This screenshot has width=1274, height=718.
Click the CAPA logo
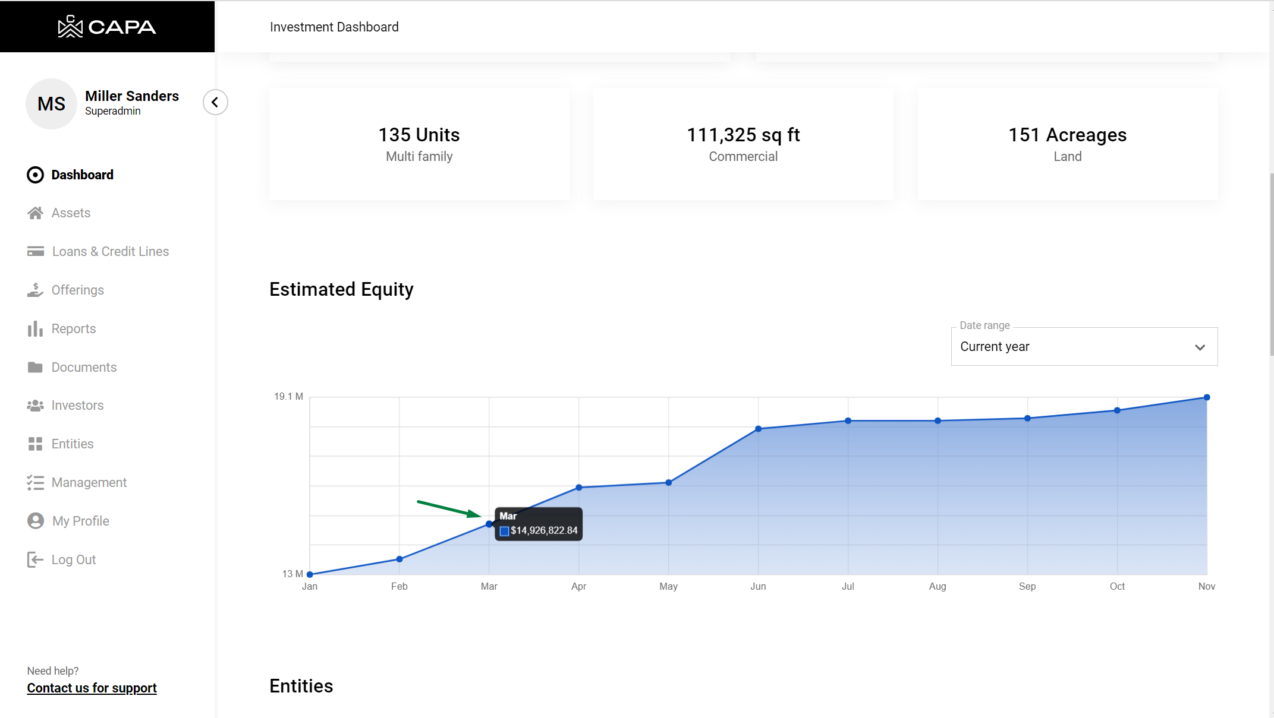click(x=107, y=27)
